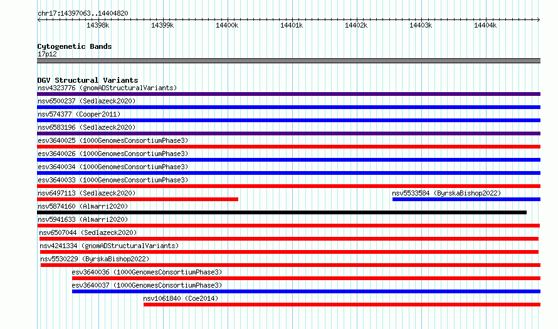Click the blue esv3640037 variant bar
The height and width of the screenshot is (329, 558).
306,291
